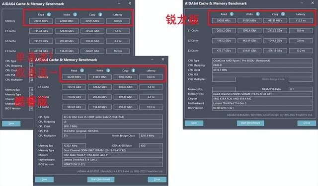Image resolution: width=318 pixels, height=186 pixels.
Task: Select L1 Cache Read value in AMD Ryzen window
Action: click(224, 31)
